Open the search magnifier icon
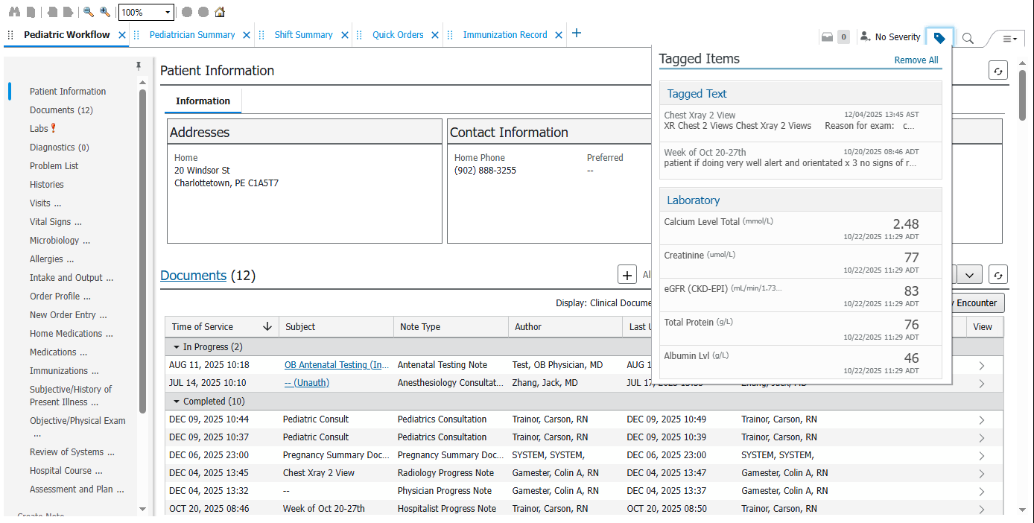The height and width of the screenshot is (523, 1034). pos(968,38)
